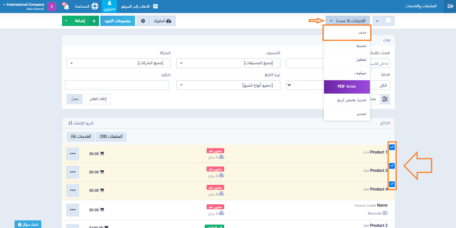This screenshot has width=456, height=228.
Task: Uncheck the Product 2 #42 checkbox
Action: [x=392, y=166]
